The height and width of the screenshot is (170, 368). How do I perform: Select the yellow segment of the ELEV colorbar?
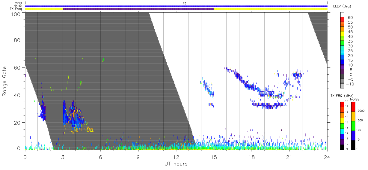[343, 34]
